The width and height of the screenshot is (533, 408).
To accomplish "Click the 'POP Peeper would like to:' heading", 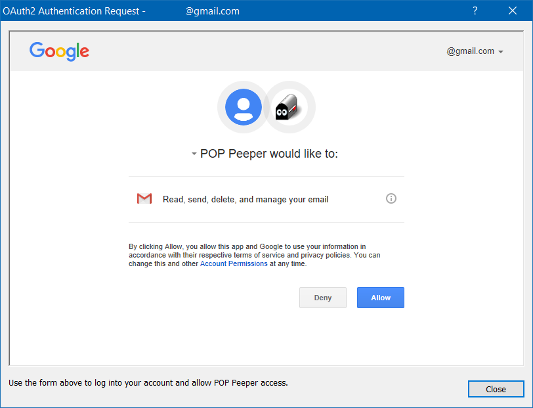I will 269,154.
